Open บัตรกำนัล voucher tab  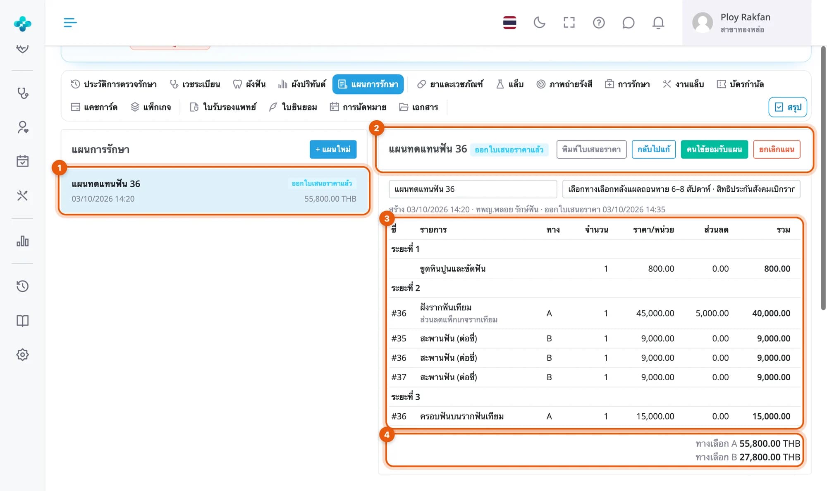tap(740, 84)
